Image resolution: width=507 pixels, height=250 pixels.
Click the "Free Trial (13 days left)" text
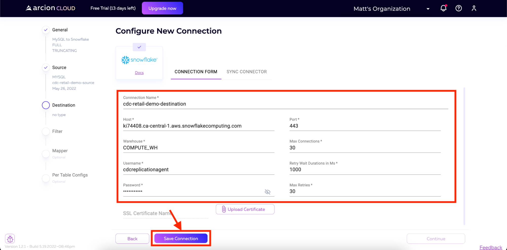tap(113, 8)
